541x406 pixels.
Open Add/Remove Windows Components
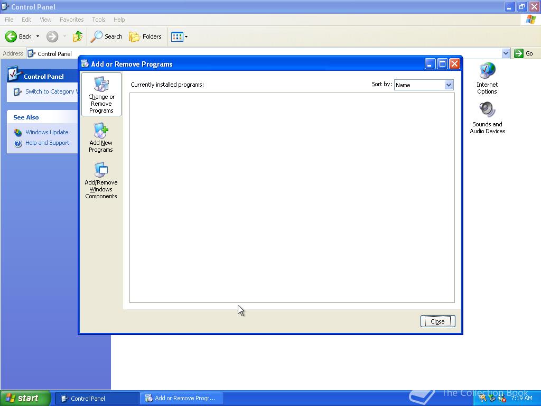(100, 180)
